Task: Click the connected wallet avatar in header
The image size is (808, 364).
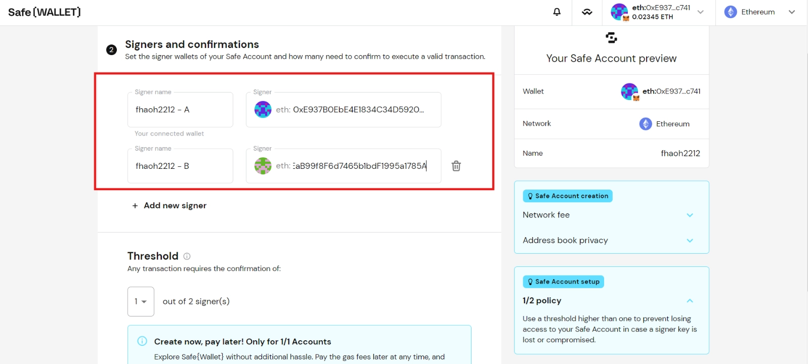Action: 619,12
